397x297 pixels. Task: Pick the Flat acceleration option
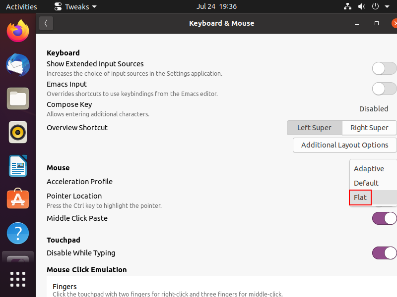(x=361, y=198)
